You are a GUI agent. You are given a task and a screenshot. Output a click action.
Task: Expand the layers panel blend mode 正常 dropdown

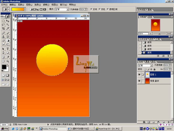145,65
